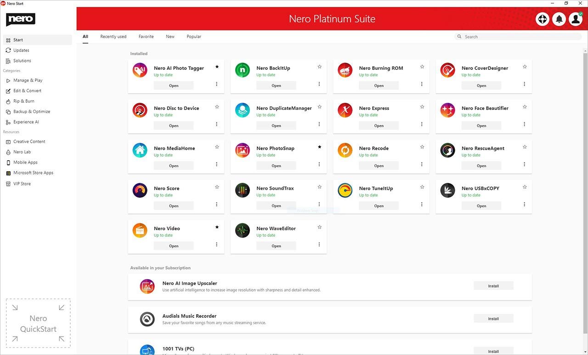Screen dimensions: 588x355
Task: Click the Nero logo in sidebar
Action: [21, 19]
